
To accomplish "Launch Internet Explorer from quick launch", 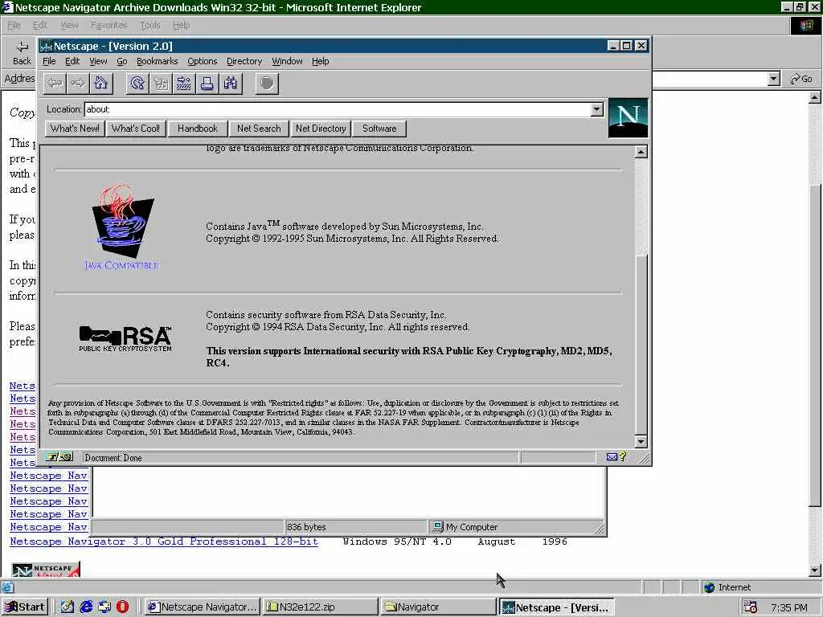I will point(86,607).
